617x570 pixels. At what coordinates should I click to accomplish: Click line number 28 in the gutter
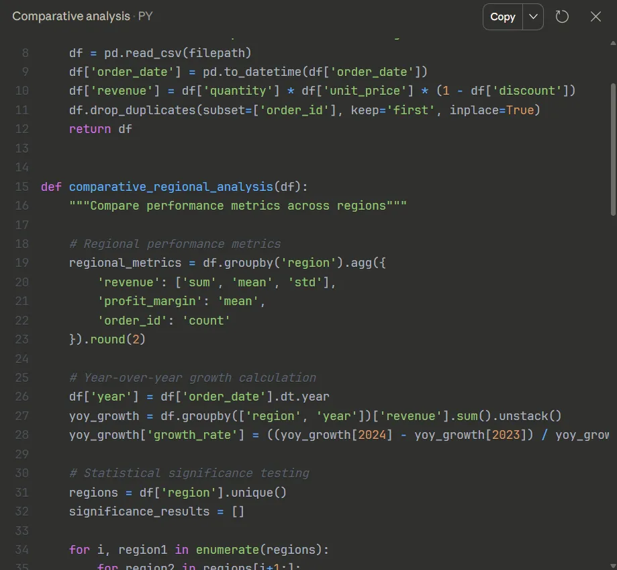[22, 435]
